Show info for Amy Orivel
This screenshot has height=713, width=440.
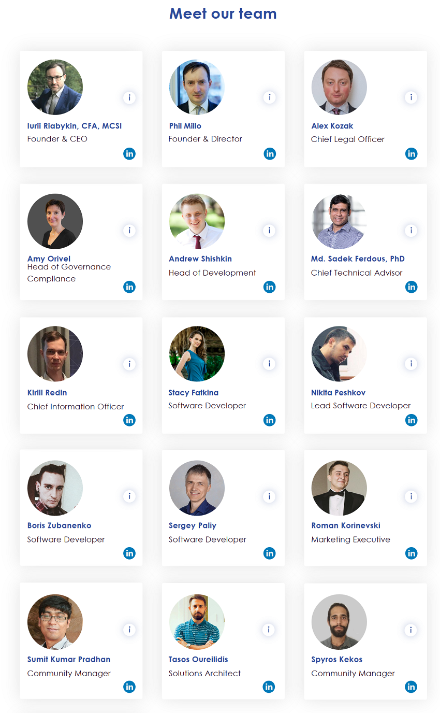tap(129, 231)
